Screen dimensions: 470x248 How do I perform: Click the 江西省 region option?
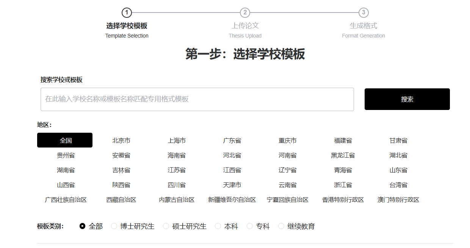tap(232, 170)
